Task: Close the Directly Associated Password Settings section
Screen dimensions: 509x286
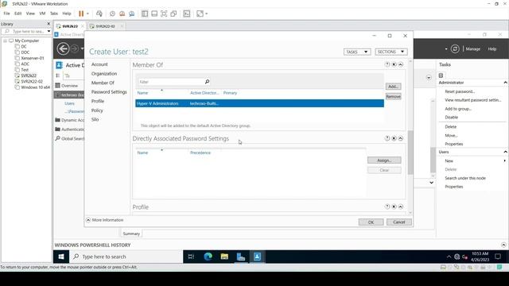Action: point(394,138)
